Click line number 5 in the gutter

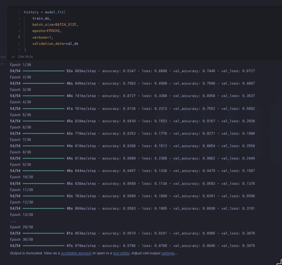[19, 37]
